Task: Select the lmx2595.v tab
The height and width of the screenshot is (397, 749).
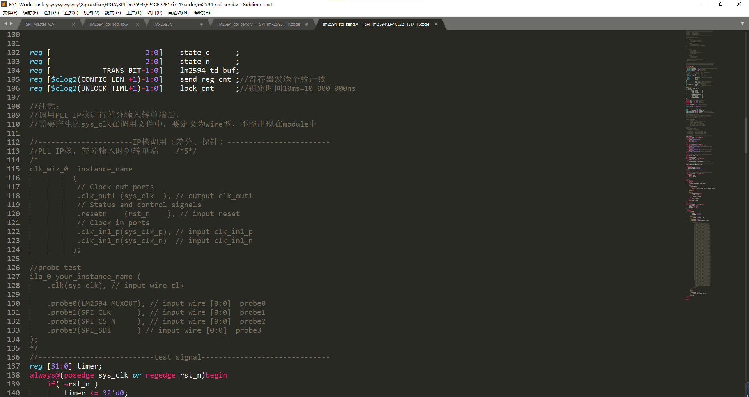Action: pos(162,24)
